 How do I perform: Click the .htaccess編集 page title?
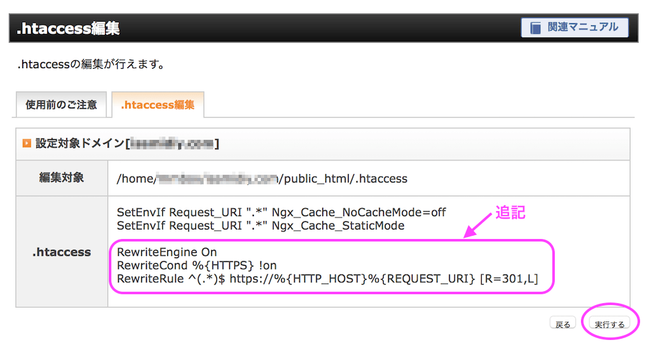[68, 28]
